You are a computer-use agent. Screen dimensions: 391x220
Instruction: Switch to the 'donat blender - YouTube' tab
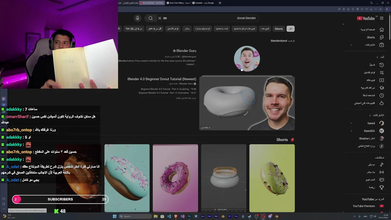152,3
